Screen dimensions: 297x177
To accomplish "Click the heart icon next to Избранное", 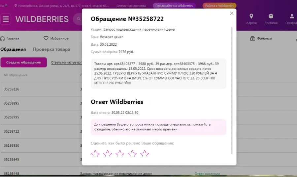I will point(46,38).
